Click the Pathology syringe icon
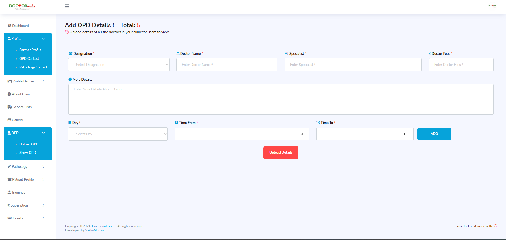 click(9, 166)
